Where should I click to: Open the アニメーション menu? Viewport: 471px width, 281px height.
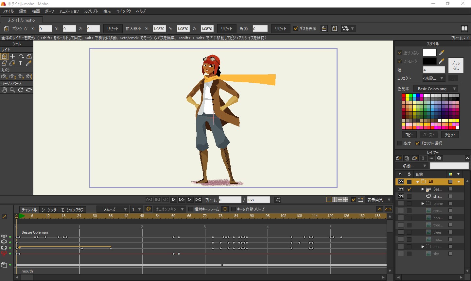point(69,11)
